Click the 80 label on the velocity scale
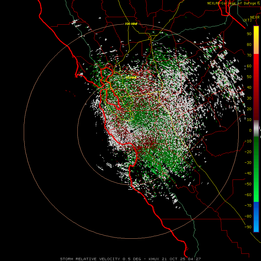Screen dimensions: 261x261 [x=249, y=44]
